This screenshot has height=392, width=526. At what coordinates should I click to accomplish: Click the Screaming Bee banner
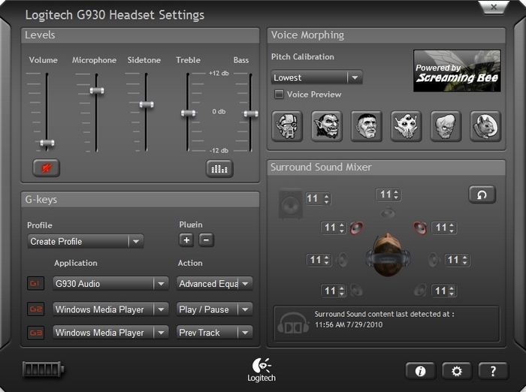457,71
